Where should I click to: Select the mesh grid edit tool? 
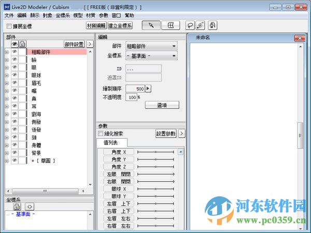[x=171, y=25]
